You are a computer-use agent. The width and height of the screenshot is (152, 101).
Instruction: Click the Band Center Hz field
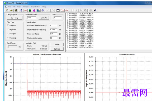tap(12, 47)
